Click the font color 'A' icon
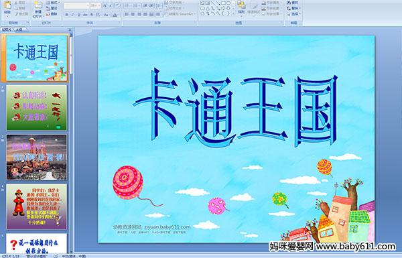The height and width of the screenshot is (258, 402). pos(115,15)
